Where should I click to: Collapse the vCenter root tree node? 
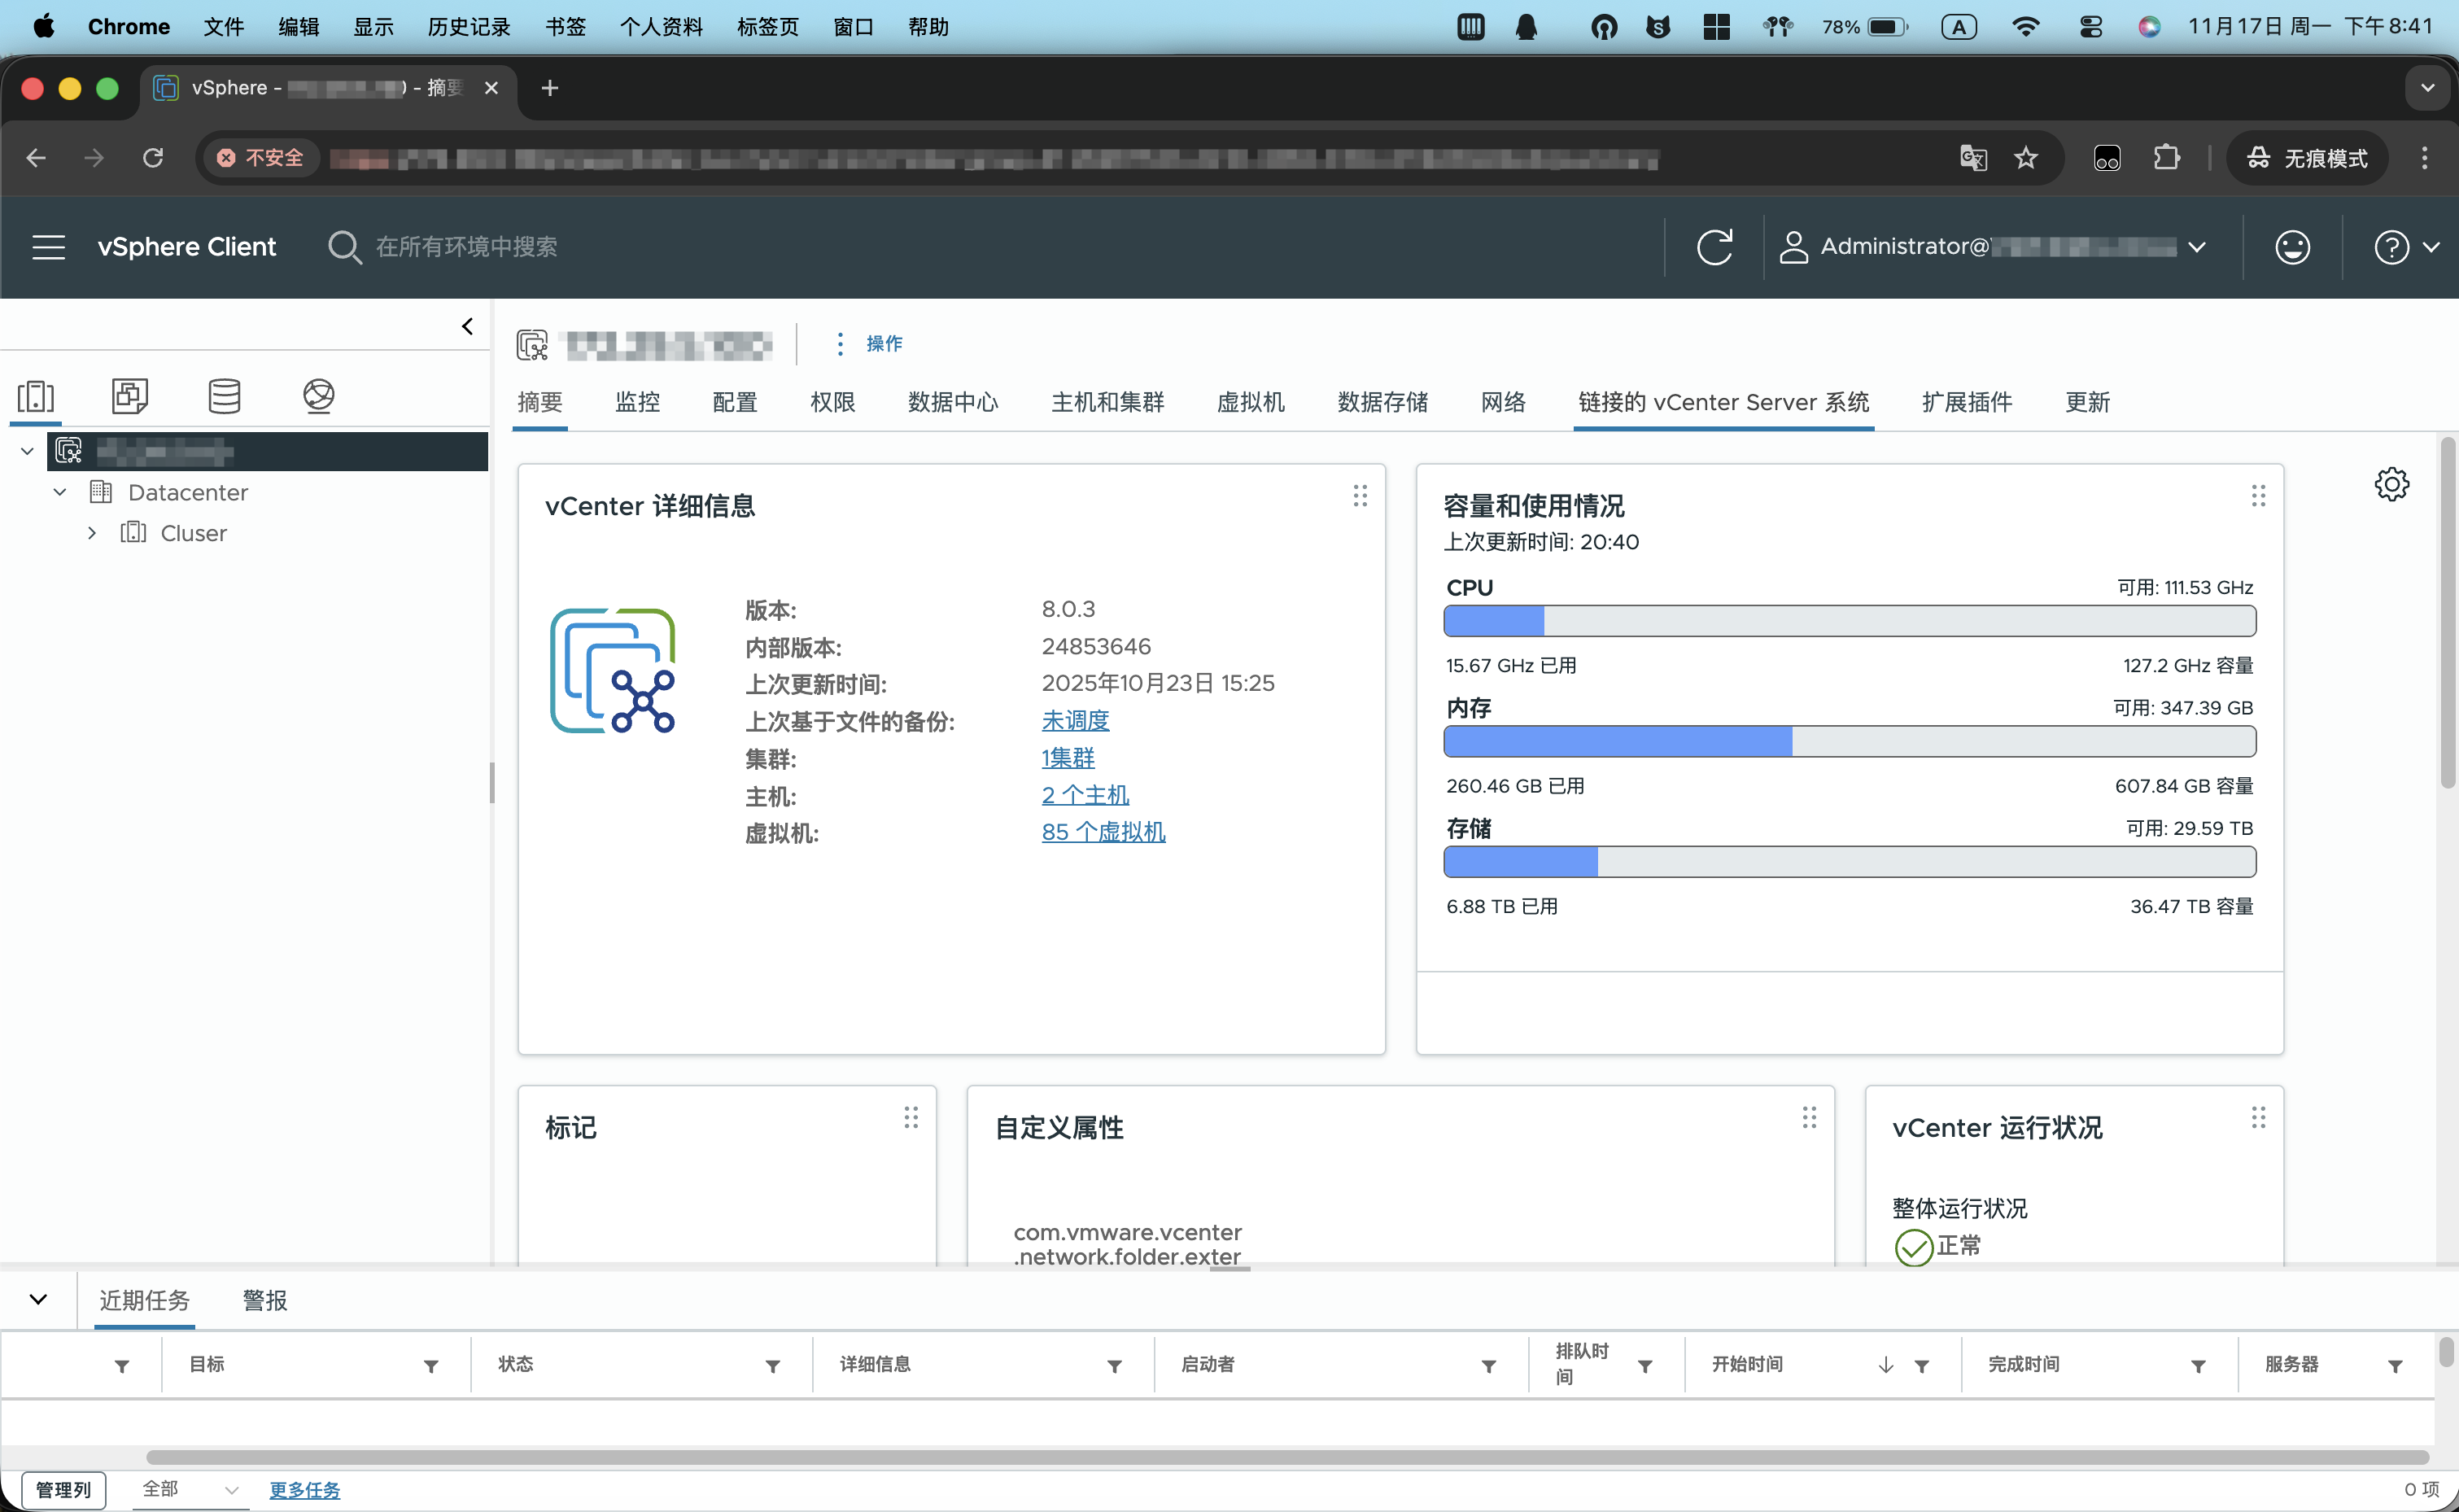click(x=27, y=451)
